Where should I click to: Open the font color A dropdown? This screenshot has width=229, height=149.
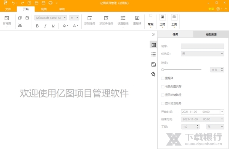point(75,26)
